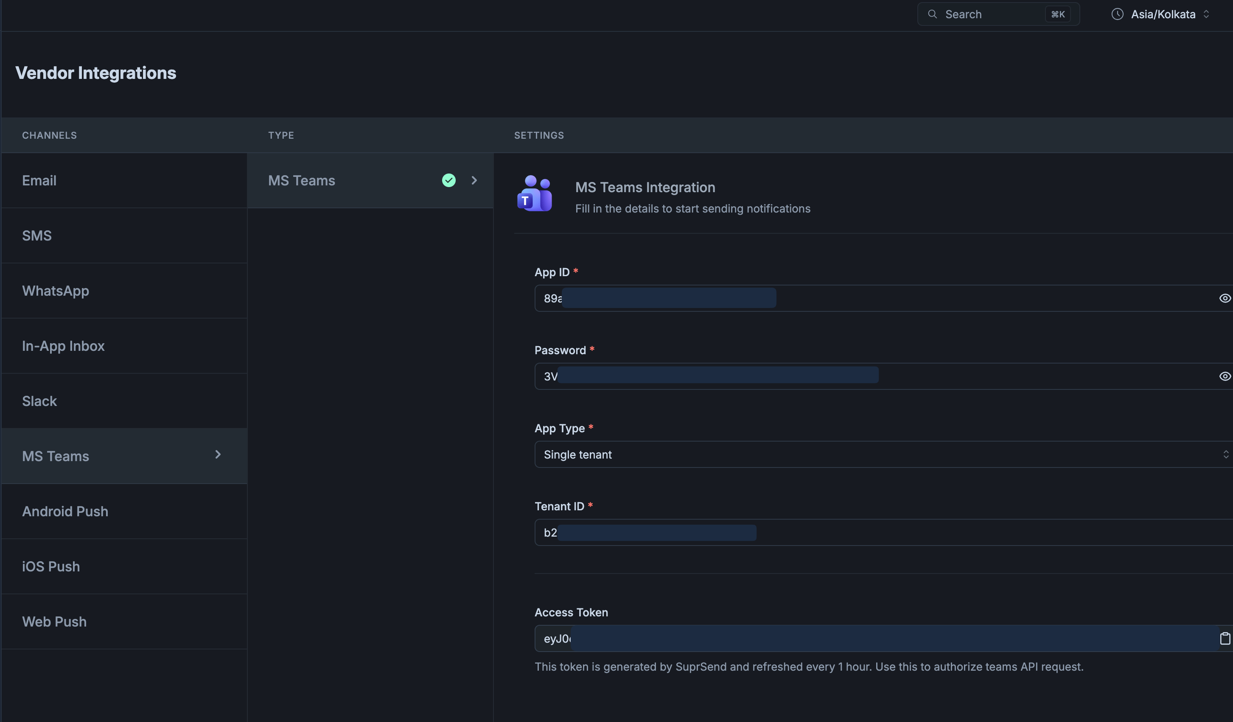Image resolution: width=1233 pixels, height=722 pixels.
Task: Show the App ID value with eye icon
Action: [x=1225, y=298]
